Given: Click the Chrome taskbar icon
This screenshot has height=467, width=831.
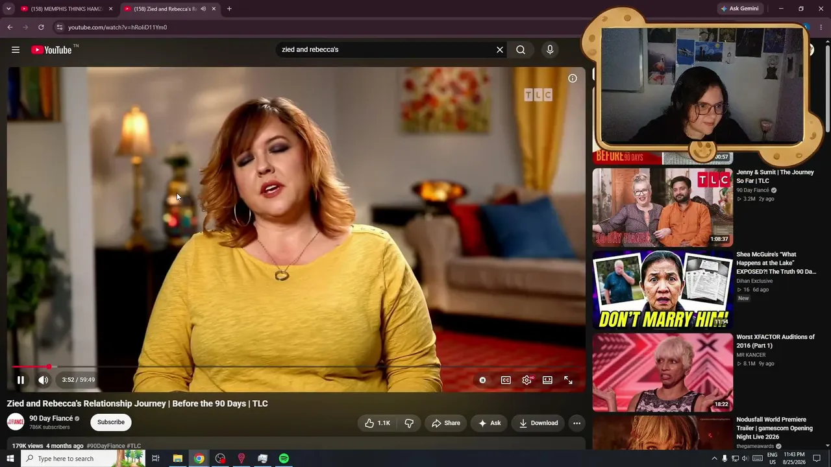Looking at the screenshot, I should [199, 459].
